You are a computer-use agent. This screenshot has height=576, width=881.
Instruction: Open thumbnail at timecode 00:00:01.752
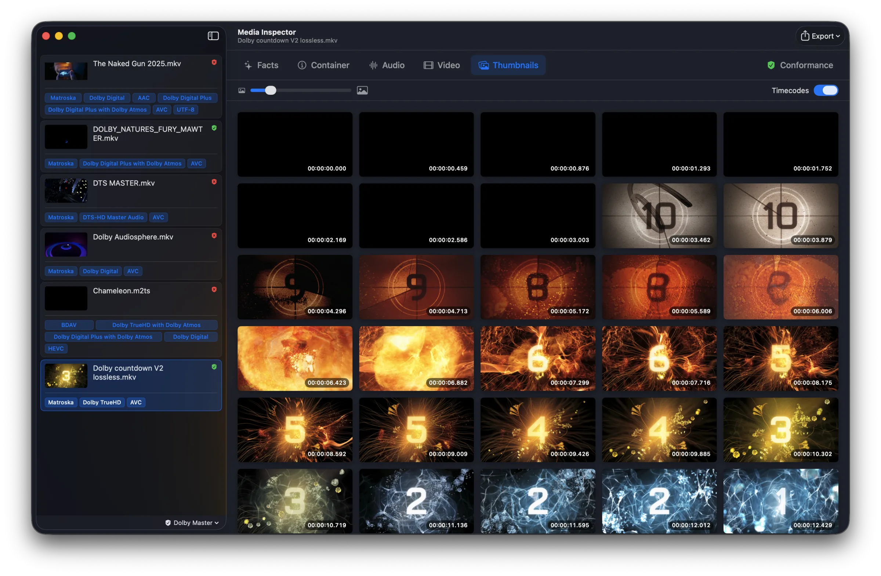(x=781, y=144)
